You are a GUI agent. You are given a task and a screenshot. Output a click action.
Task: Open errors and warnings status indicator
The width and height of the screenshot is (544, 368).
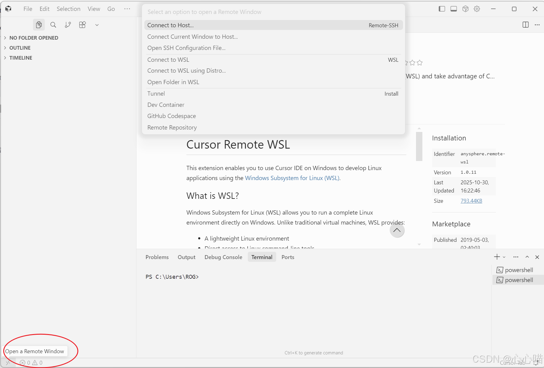31,363
